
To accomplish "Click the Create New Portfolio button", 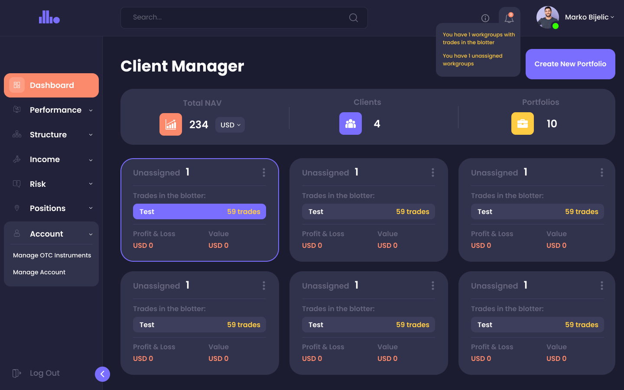I will (x=570, y=64).
